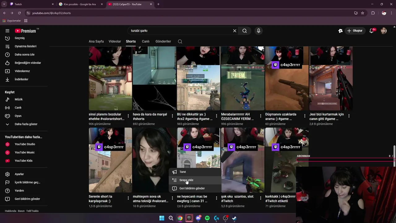
Task: Click the search input field
Action: 181,31
